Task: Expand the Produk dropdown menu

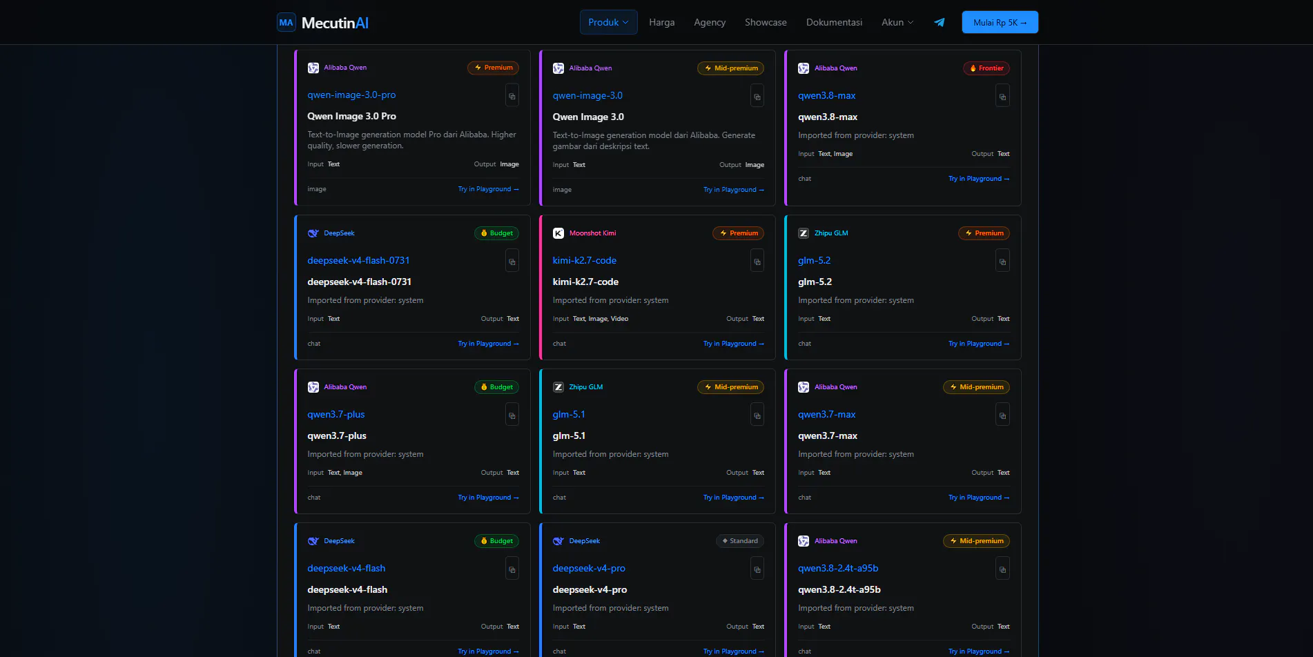Action: pyautogui.click(x=608, y=22)
